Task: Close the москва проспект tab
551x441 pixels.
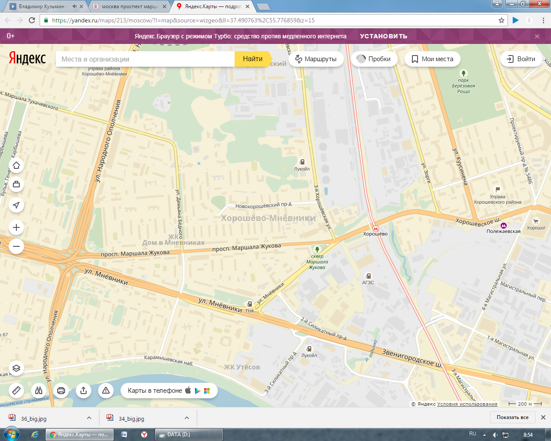Action: click(x=164, y=6)
